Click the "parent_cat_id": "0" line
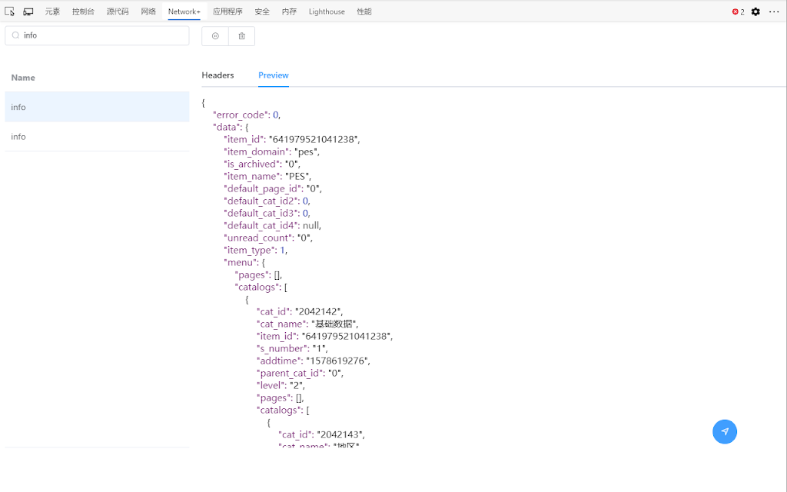The width and height of the screenshot is (787, 492). (x=301, y=373)
